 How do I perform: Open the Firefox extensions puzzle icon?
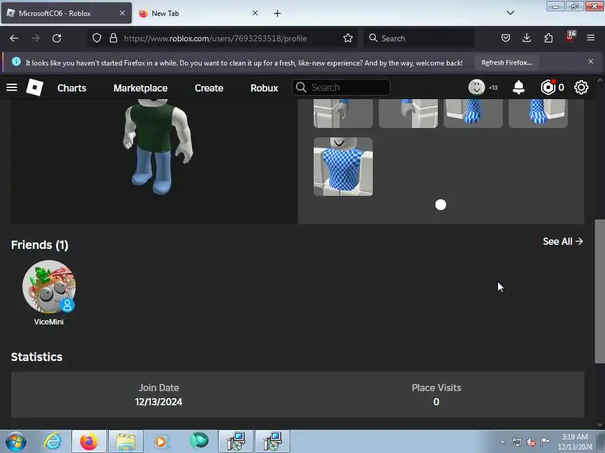pyautogui.click(x=548, y=38)
